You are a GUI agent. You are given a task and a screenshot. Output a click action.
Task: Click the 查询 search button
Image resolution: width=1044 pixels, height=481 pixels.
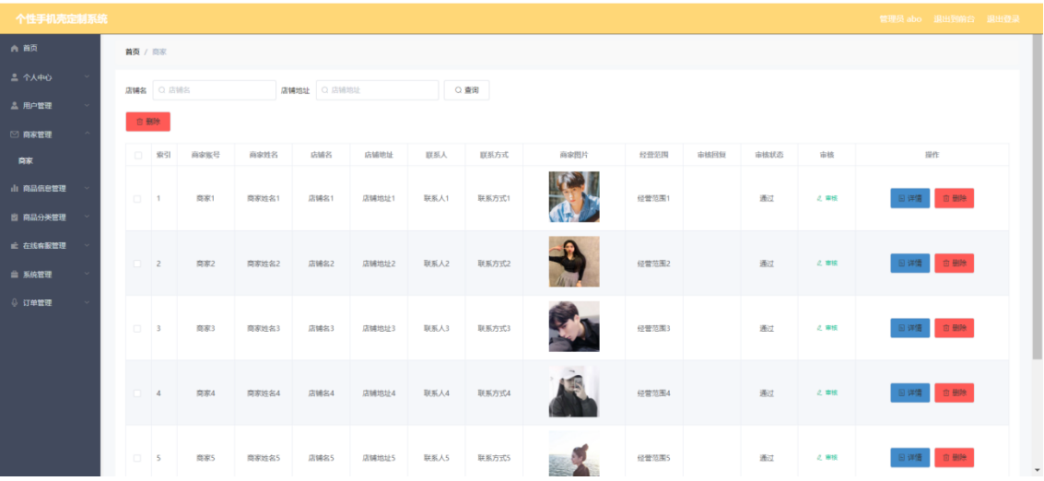click(467, 90)
